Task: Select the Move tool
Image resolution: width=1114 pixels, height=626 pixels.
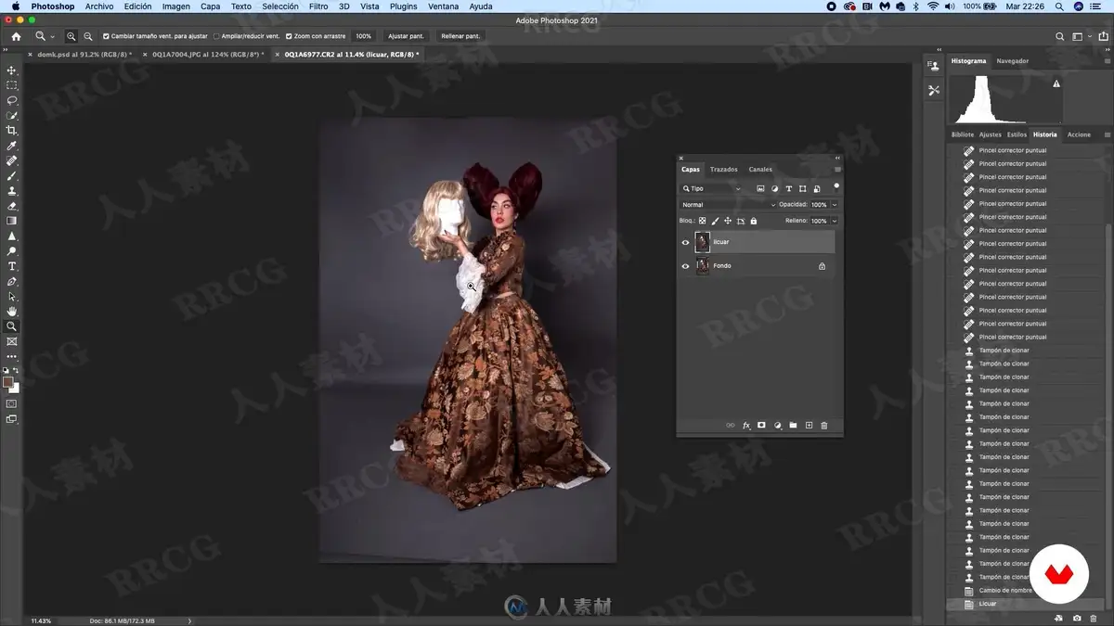Action: point(12,70)
